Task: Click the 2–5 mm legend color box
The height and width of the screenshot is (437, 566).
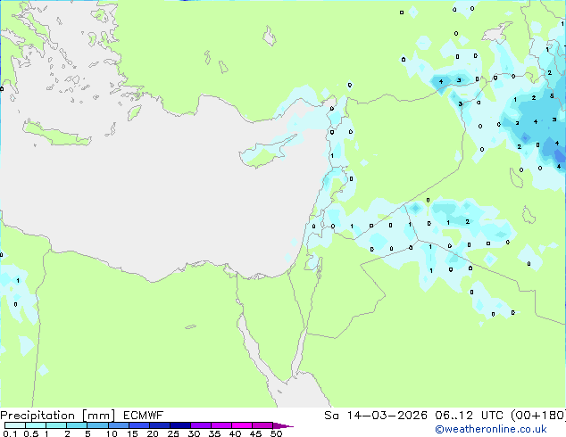Action: pyautogui.click(x=77, y=425)
